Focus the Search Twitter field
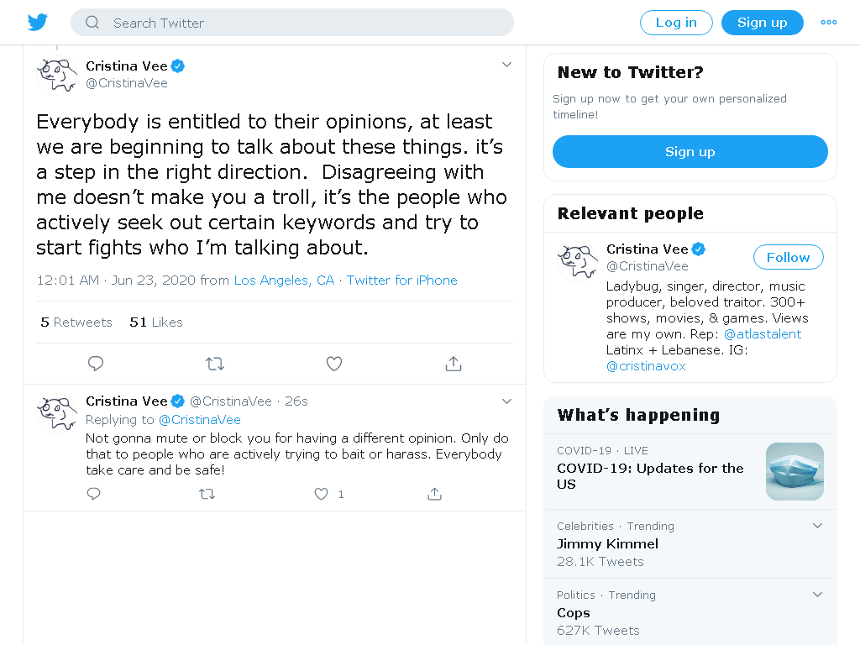860x645 pixels. pos(292,23)
